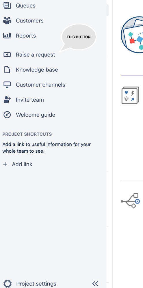Go to Customer channels
Image resolution: width=143 pixels, height=288 pixels.
click(40, 85)
